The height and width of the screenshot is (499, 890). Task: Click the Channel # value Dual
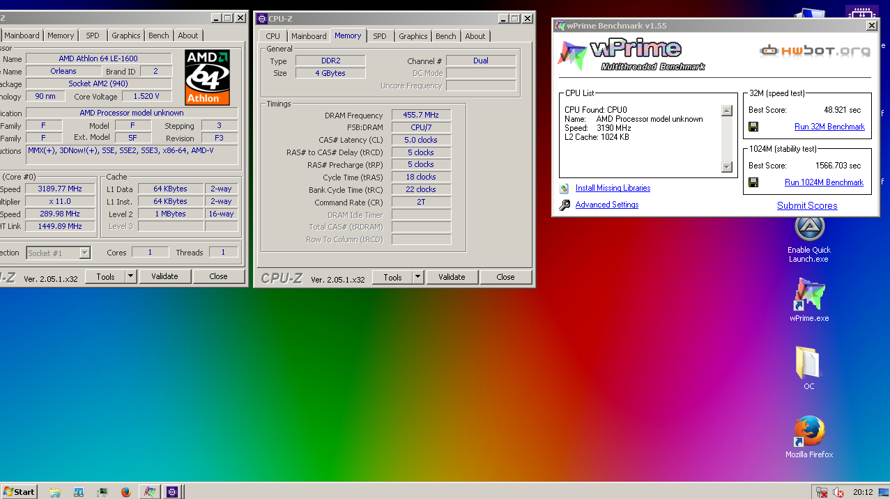481,61
